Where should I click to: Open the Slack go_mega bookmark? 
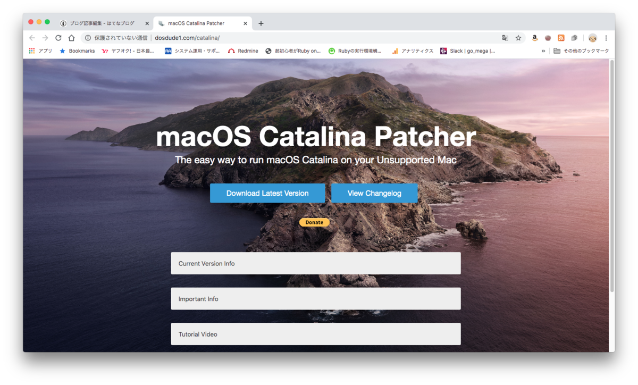coord(467,51)
